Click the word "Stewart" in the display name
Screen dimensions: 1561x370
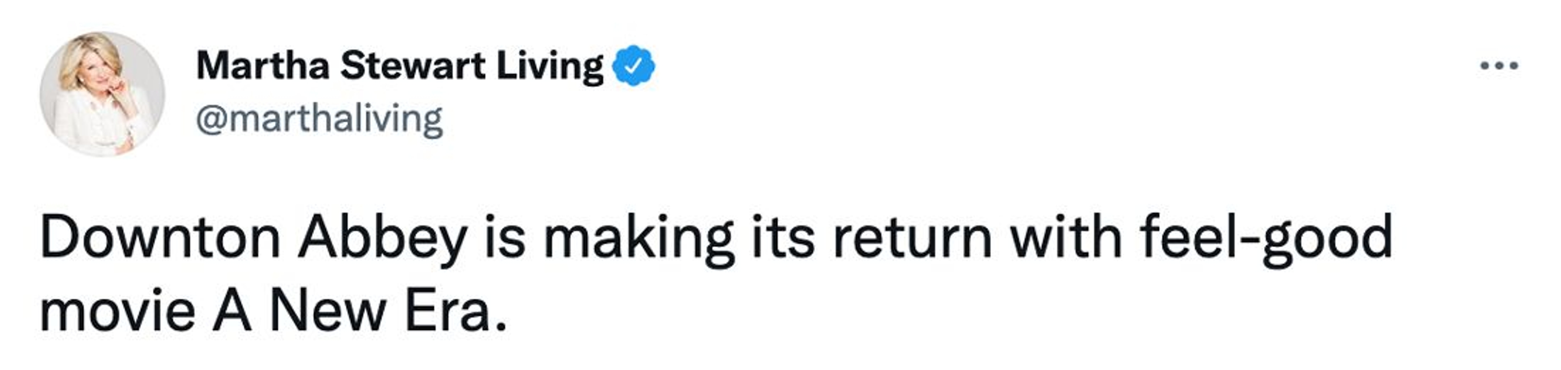pyautogui.click(x=413, y=65)
